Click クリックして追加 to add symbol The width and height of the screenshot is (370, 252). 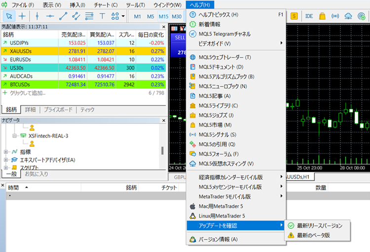tap(28, 93)
